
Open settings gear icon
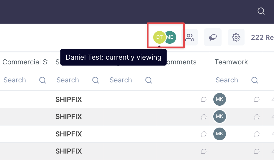tap(236, 38)
